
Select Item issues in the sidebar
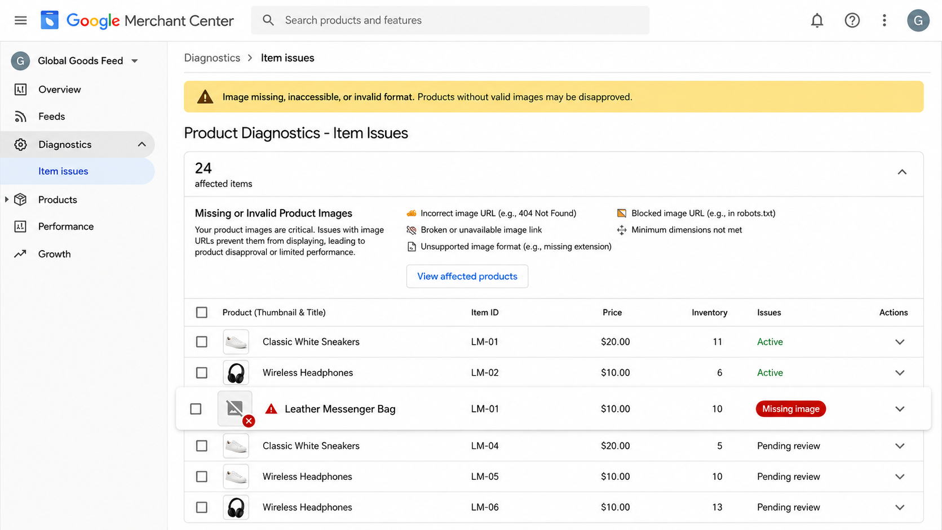click(x=78, y=171)
